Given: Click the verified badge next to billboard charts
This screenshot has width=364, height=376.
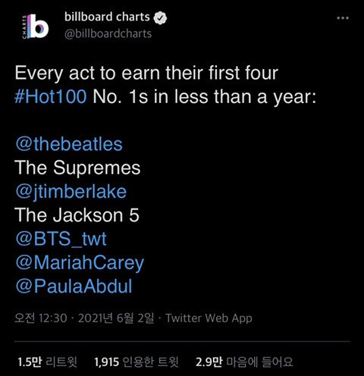Looking at the screenshot, I should coord(161,18).
